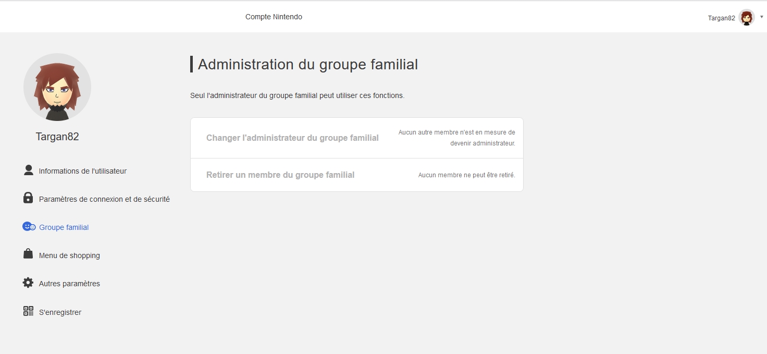
Task: Click Retirer un membre du groupe familial
Action: click(280, 175)
